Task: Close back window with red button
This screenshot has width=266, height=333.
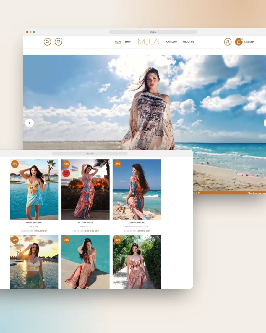Action: [x=27, y=32]
